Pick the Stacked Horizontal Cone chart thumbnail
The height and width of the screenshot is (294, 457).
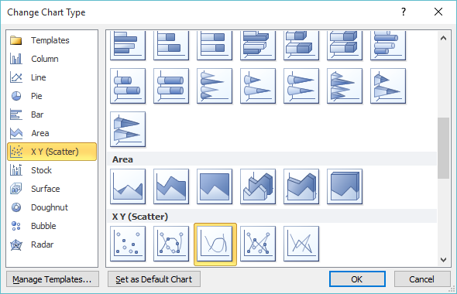tap(258, 86)
